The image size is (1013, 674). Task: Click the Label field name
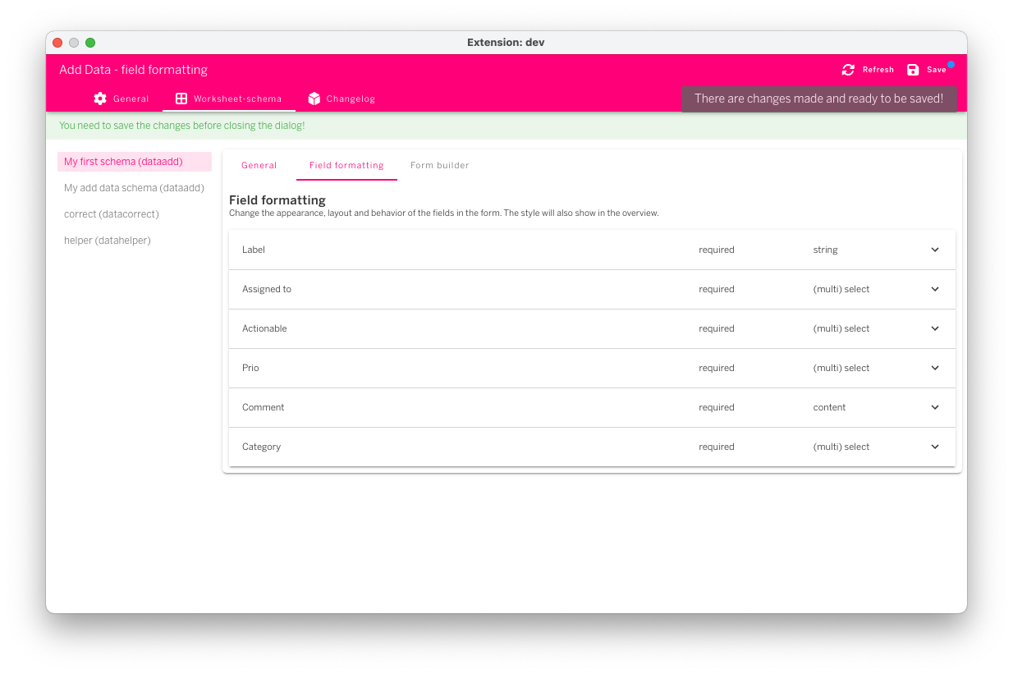click(254, 250)
